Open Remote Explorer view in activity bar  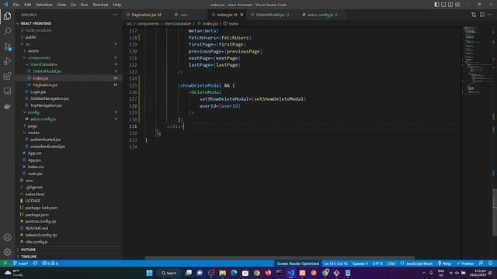tap(7, 91)
